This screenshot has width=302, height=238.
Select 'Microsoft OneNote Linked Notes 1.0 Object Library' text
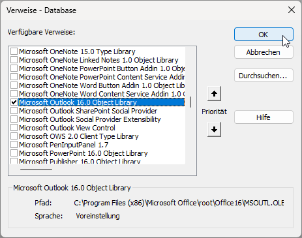98,60
